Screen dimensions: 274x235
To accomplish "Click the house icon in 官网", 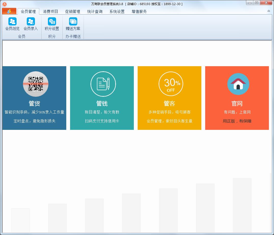I will tap(238, 84).
